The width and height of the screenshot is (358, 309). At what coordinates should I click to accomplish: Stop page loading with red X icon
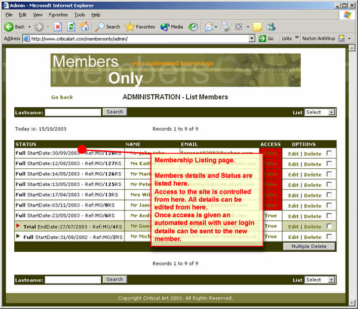point(58,27)
